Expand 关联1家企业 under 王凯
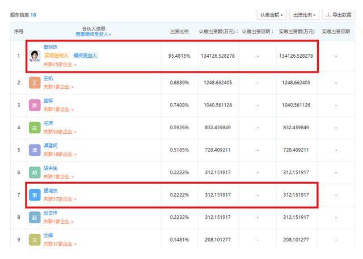 coord(58,87)
